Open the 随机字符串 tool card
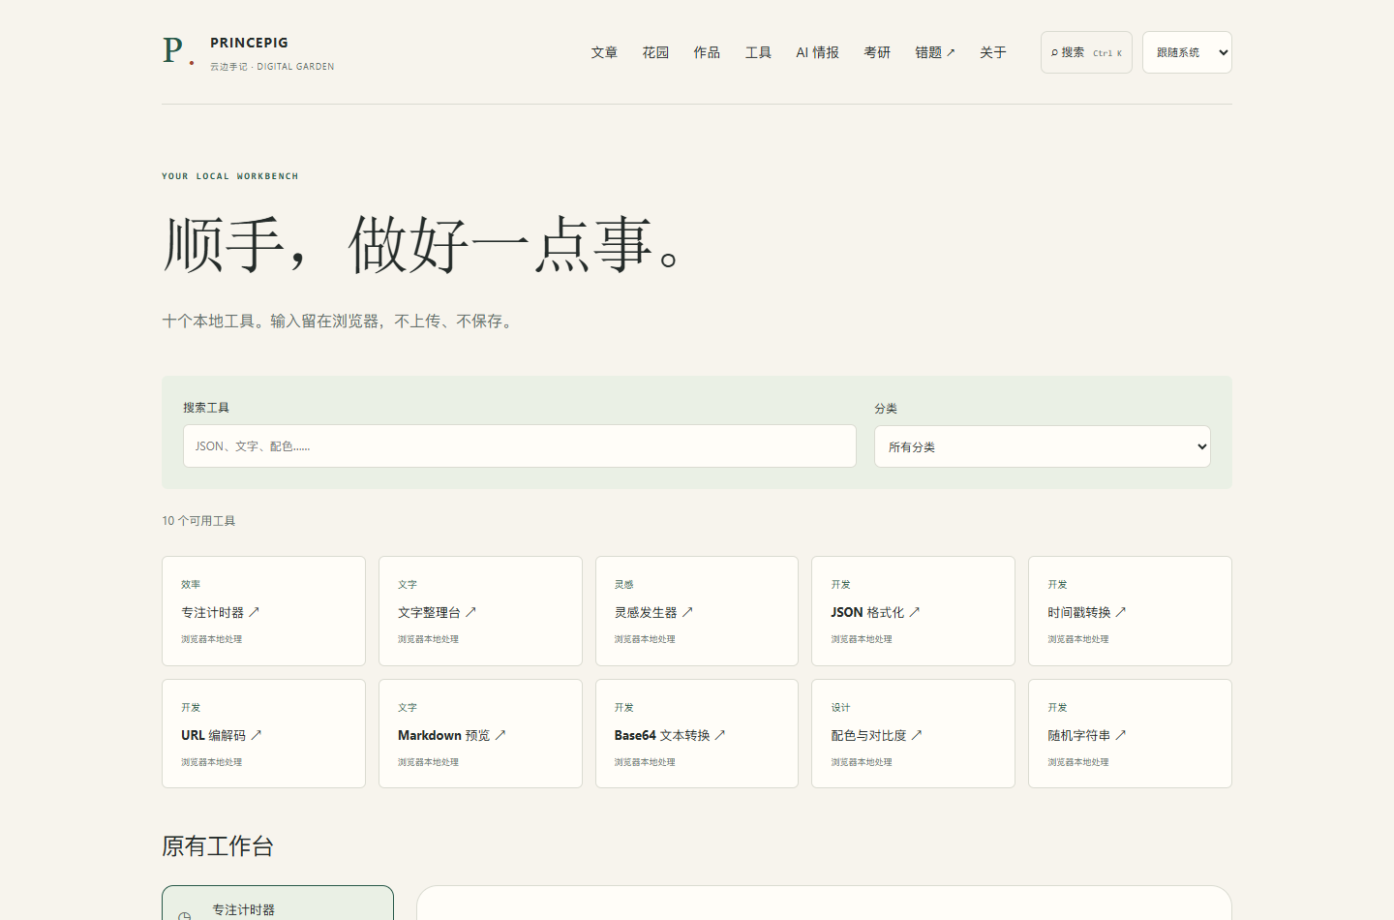 (x=1130, y=734)
